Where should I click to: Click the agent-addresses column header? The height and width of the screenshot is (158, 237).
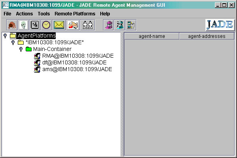pyautogui.click(x=207, y=36)
